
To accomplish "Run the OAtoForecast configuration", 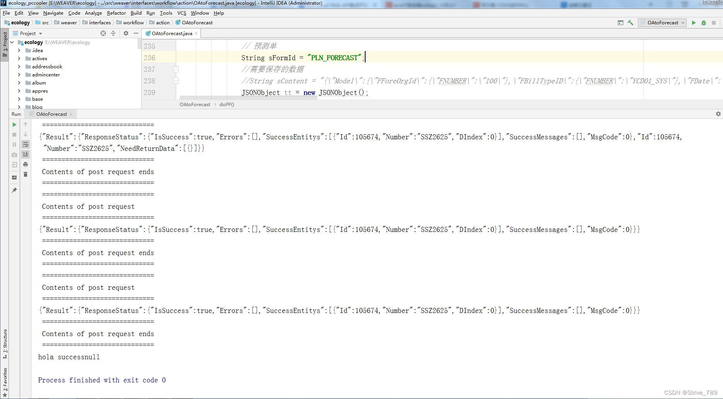I will (693, 23).
